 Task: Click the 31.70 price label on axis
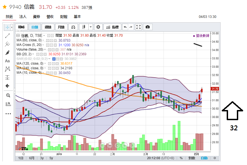click(215, 89)
